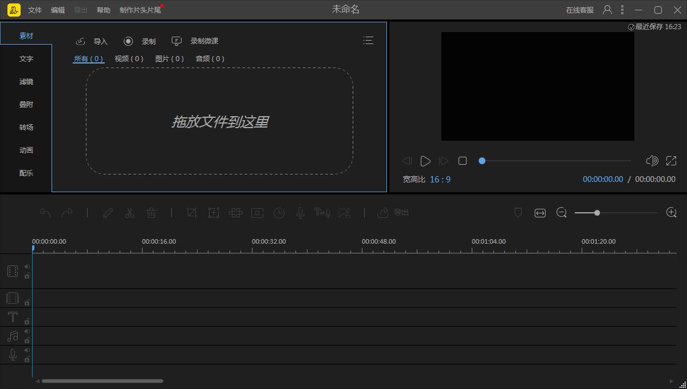687x389 pixels.
Task: Switch to the 转场 transitions tab
Action: tap(26, 128)
